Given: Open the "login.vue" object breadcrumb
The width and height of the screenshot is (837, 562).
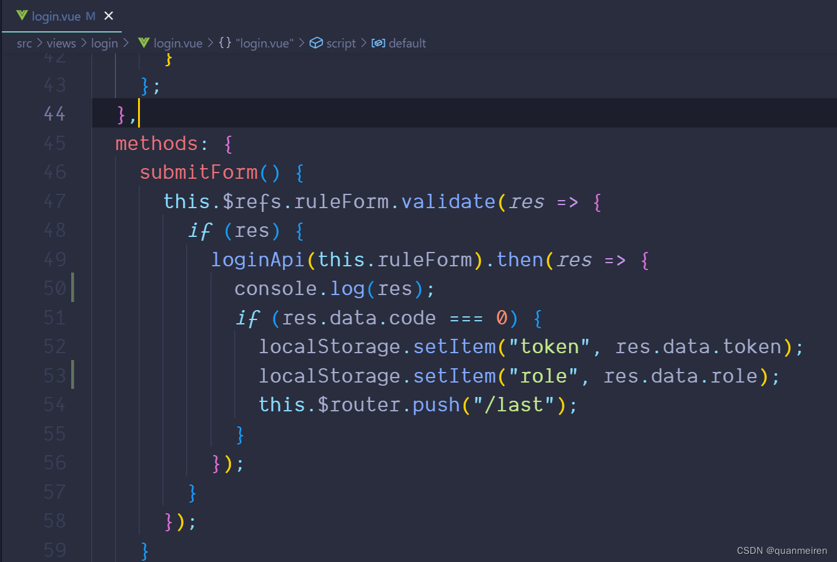Looking at the screenshot, I should click(x=264, y=43).
